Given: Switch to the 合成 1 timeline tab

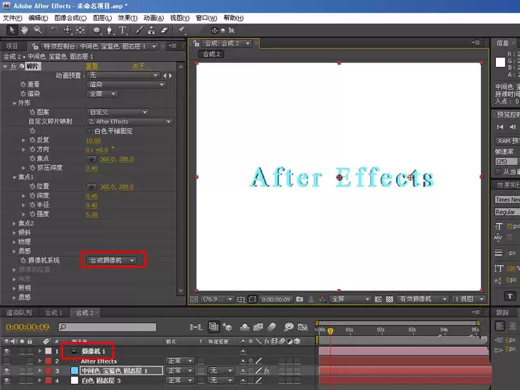Looking at the screenshot, I should 54,313.
